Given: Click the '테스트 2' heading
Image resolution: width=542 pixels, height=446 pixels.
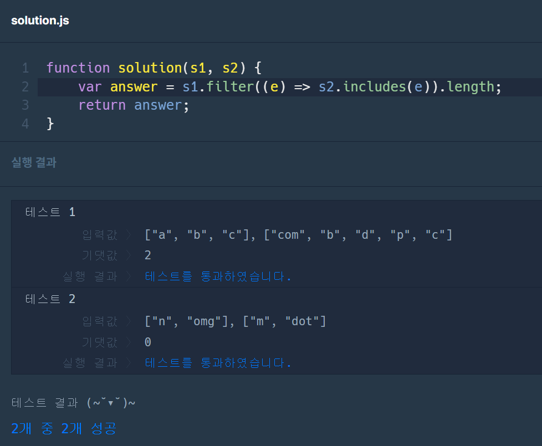Looking at the screenshot, I should tap(50, 299).
